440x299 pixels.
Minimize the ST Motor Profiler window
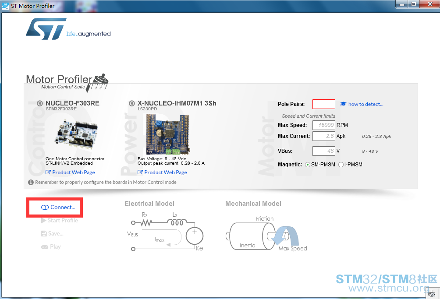click(x=402, y=4)
